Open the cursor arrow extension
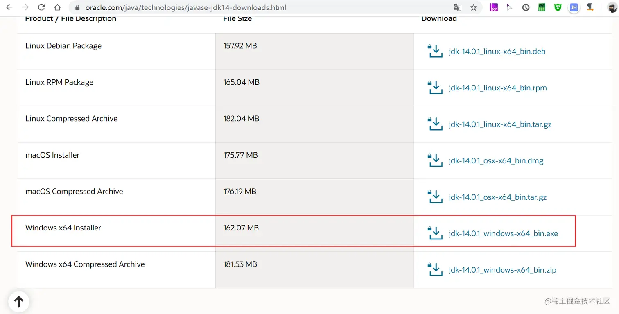The image size is (619, 314). pos(509,7)
